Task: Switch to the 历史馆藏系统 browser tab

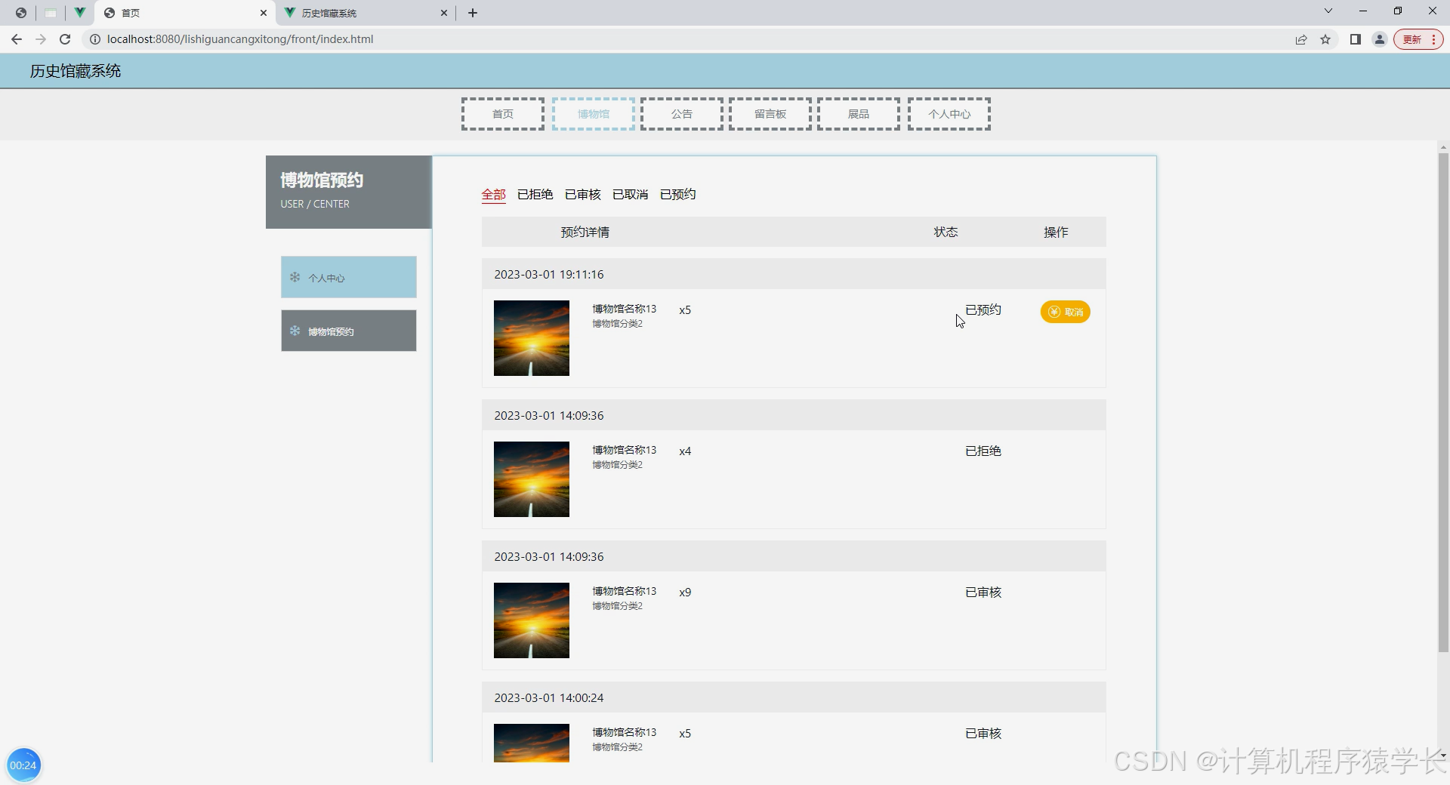Action: 366,13
